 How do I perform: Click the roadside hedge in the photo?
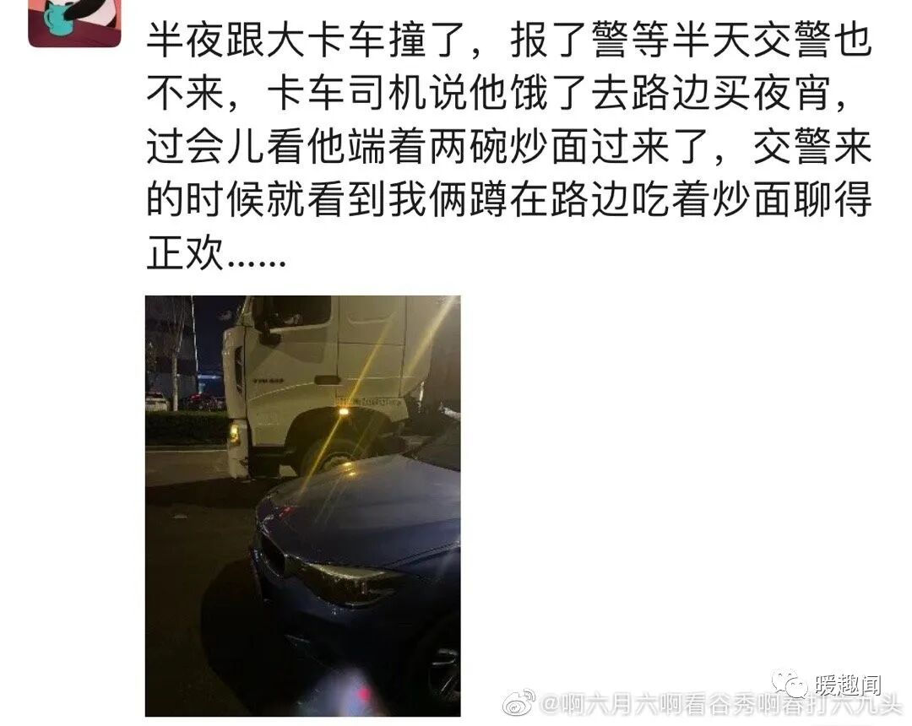(x=186, y=428)
